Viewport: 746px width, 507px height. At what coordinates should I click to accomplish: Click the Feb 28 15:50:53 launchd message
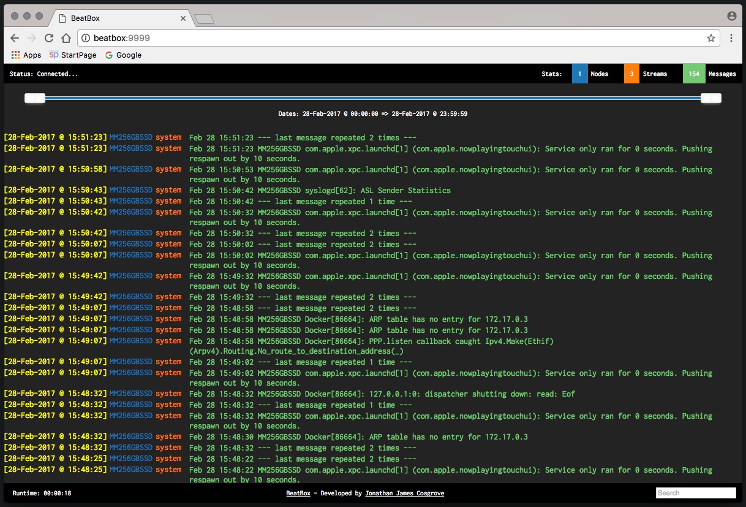coord(451,175)
